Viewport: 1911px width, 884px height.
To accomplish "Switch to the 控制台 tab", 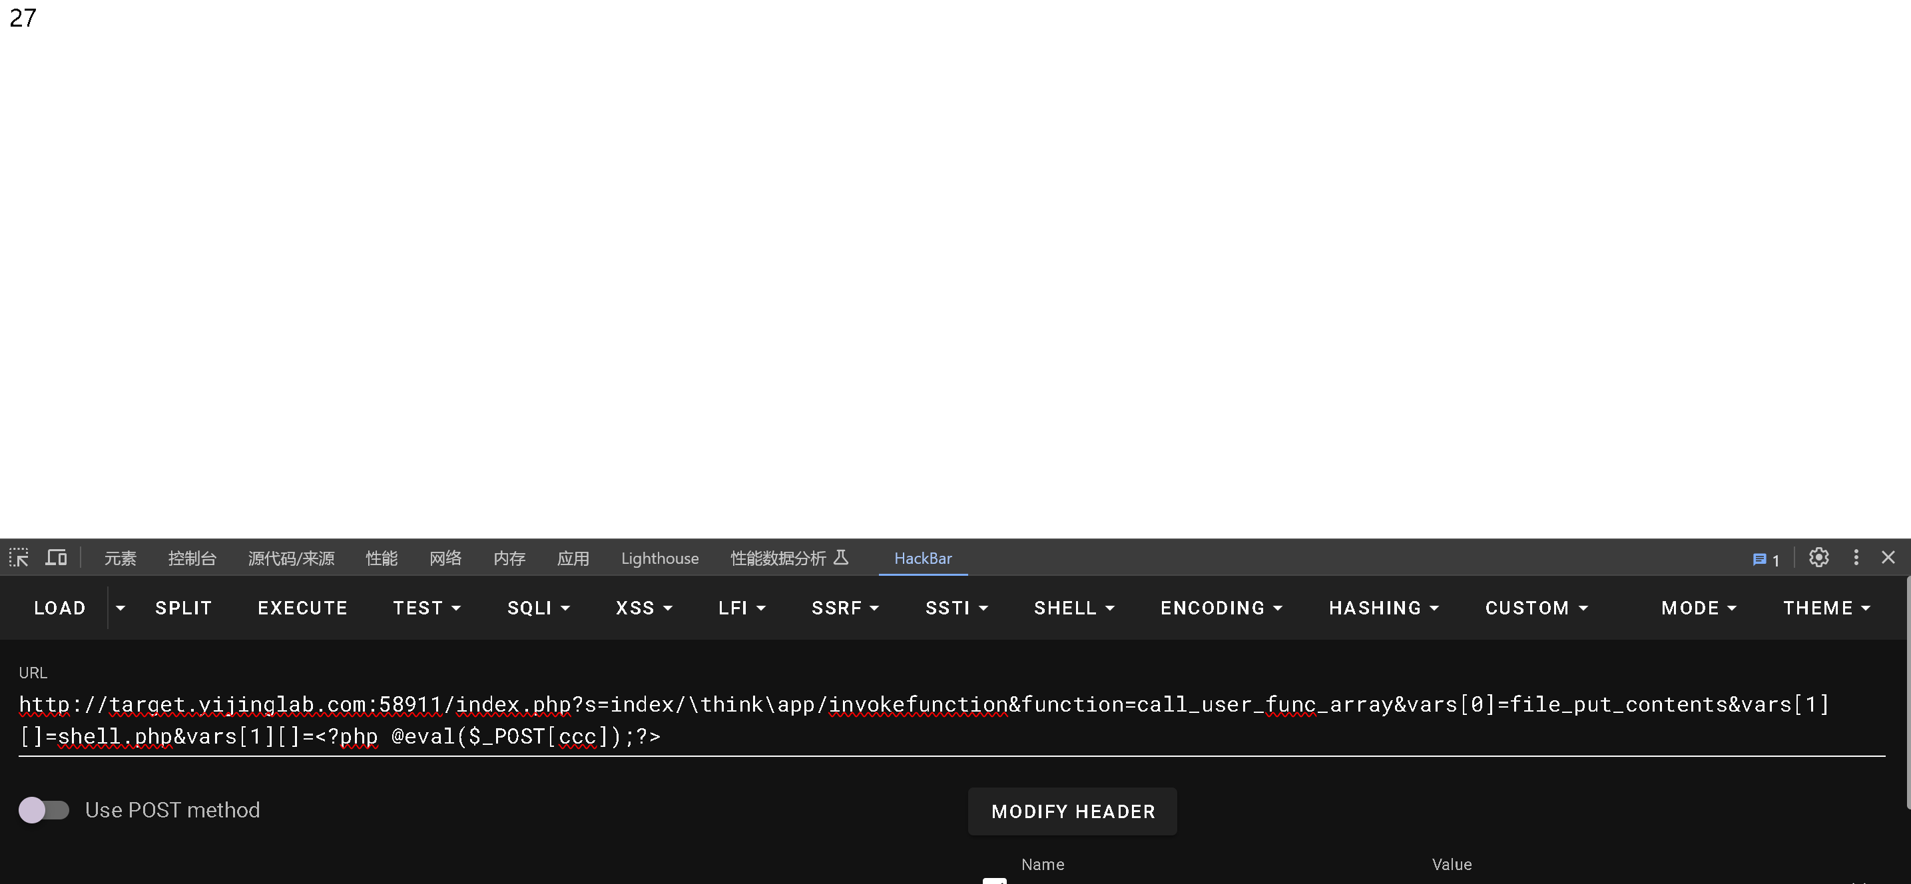I will [192, 558].
